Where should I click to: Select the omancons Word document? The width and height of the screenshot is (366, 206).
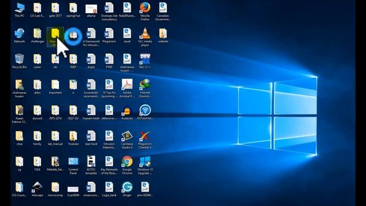point(91,189)
